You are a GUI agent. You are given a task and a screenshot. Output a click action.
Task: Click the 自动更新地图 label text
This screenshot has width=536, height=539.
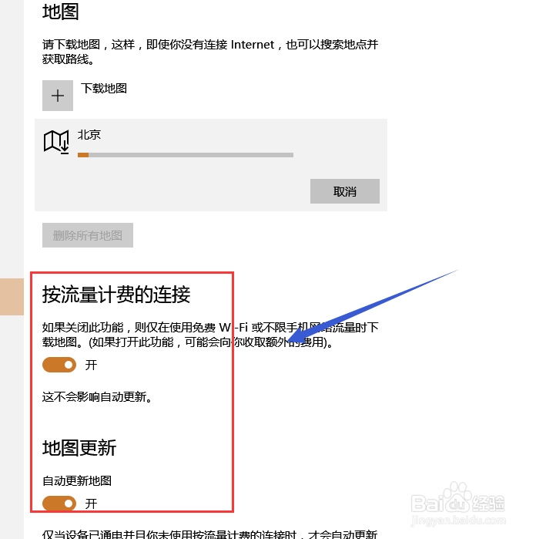coord(77,480)
